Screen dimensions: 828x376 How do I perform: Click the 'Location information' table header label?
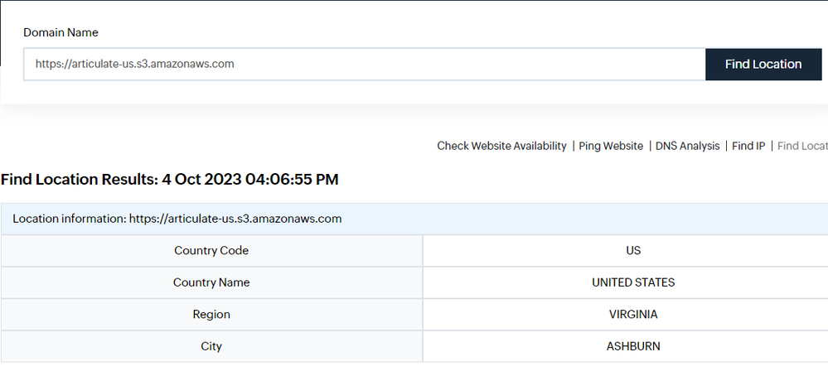point(69,219)
